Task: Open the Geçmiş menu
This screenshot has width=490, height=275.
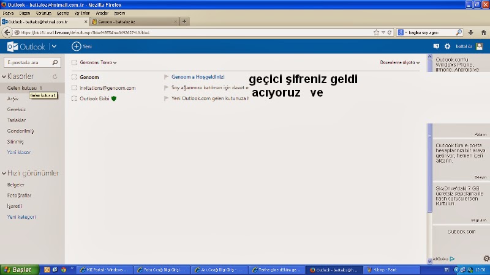Action: click(62, 13)
